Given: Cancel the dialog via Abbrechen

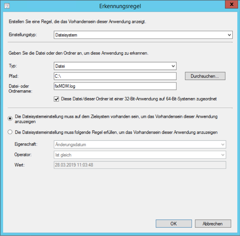Looking at the screenshot, I should (x=212, y=224).
